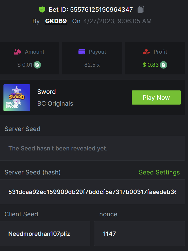Click the coin icon beside $ 0.01

pyautogui.click(x=37, y=65)
